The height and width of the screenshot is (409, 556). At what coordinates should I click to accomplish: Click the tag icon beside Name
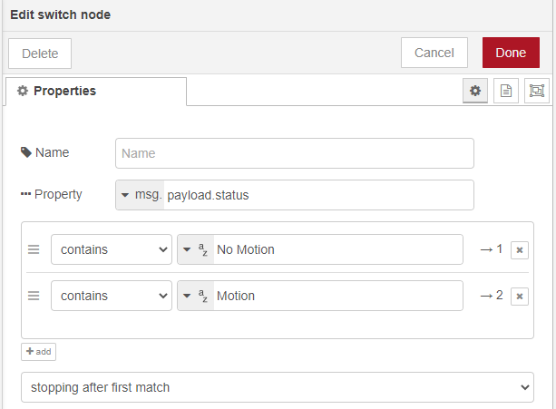click(25, 153)
